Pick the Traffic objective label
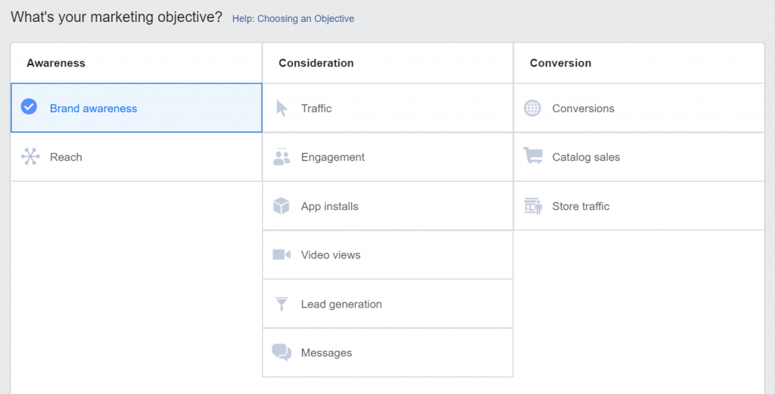 [316, 108]
